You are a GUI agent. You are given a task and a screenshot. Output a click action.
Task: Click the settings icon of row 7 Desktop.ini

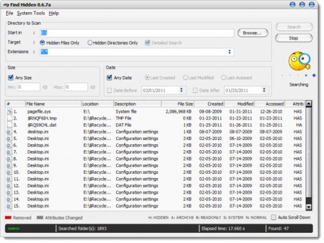pos(9,152)
